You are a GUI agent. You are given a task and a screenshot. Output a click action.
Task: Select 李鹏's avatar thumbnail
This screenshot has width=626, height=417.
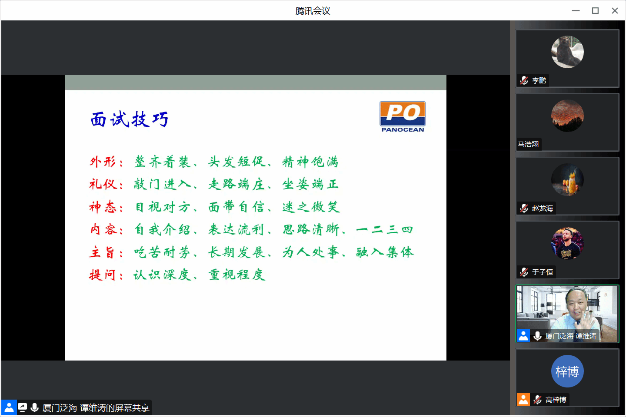[567, 52]
